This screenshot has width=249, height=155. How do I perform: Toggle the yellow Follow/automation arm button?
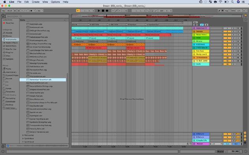coord(78,11)
